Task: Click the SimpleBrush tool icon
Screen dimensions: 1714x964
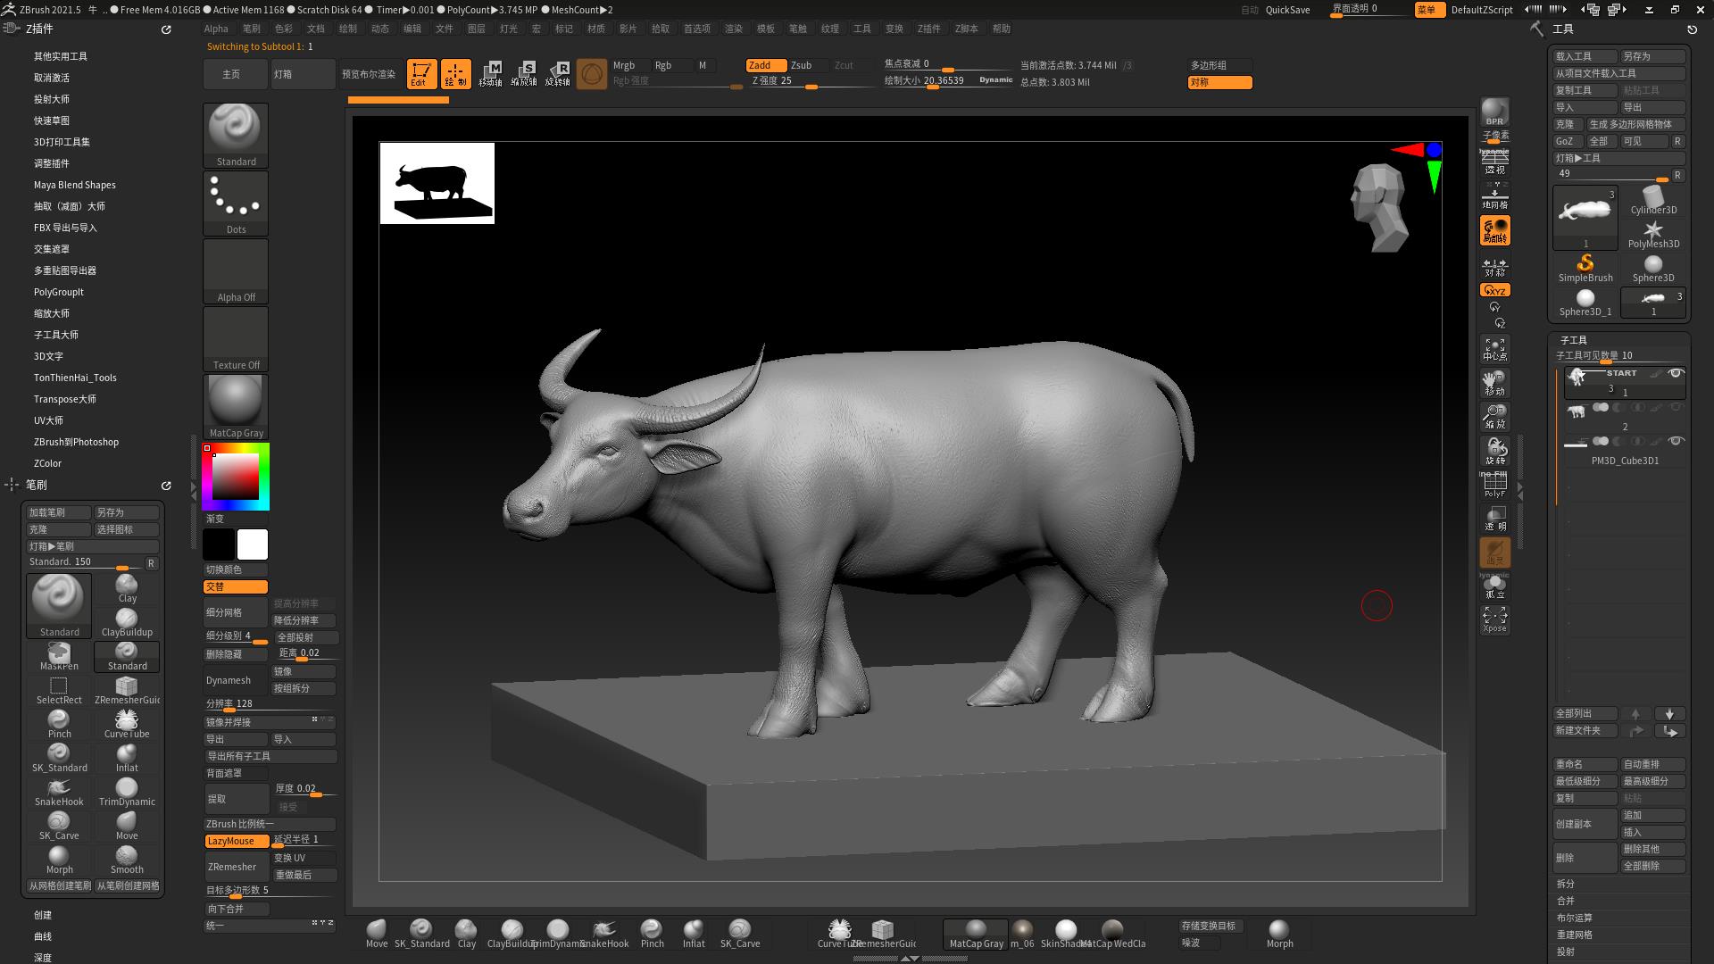Action: pos(1585,267)
